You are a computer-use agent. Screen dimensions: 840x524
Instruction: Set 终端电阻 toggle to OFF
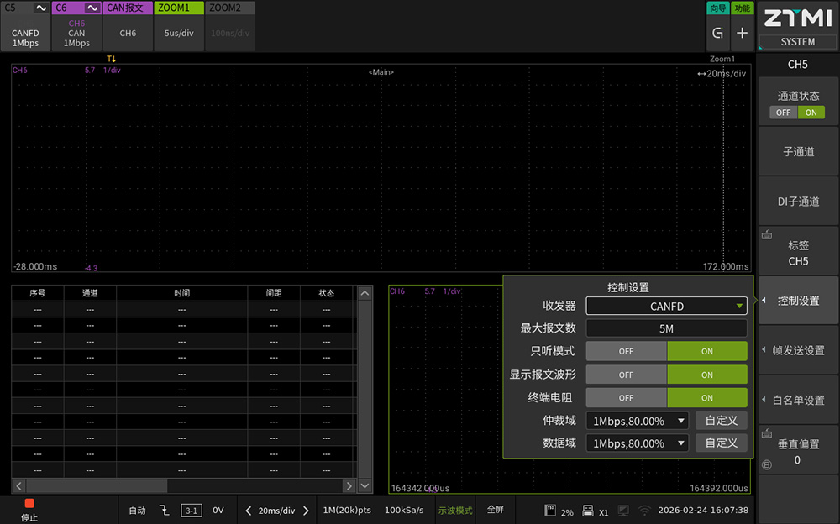626,398
